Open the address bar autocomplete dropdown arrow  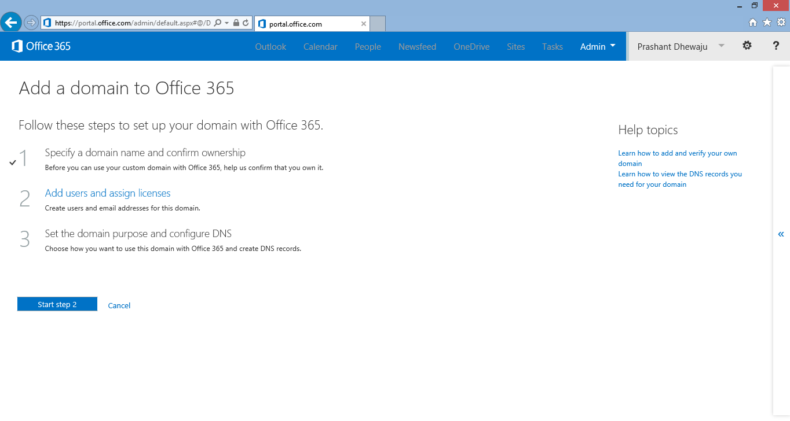pyautogui.click(x=227, y=23)
